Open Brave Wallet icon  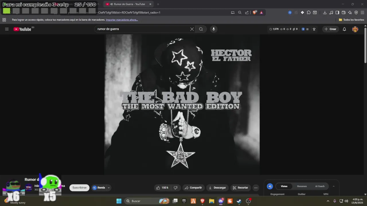point(343,13)
